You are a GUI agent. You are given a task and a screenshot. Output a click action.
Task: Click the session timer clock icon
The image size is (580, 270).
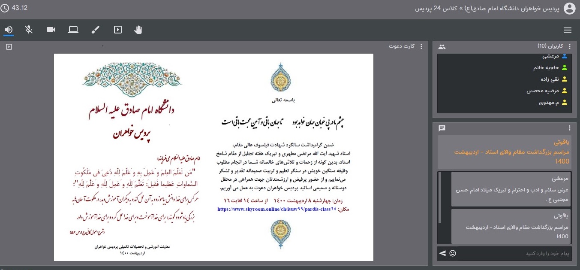click(6, 8)
